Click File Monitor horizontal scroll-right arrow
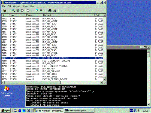 (x=101, y=83)
